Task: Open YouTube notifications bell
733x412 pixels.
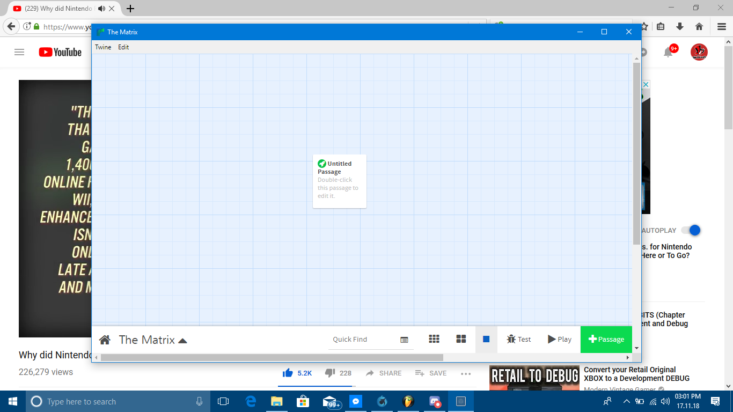Action: point(669,52)
